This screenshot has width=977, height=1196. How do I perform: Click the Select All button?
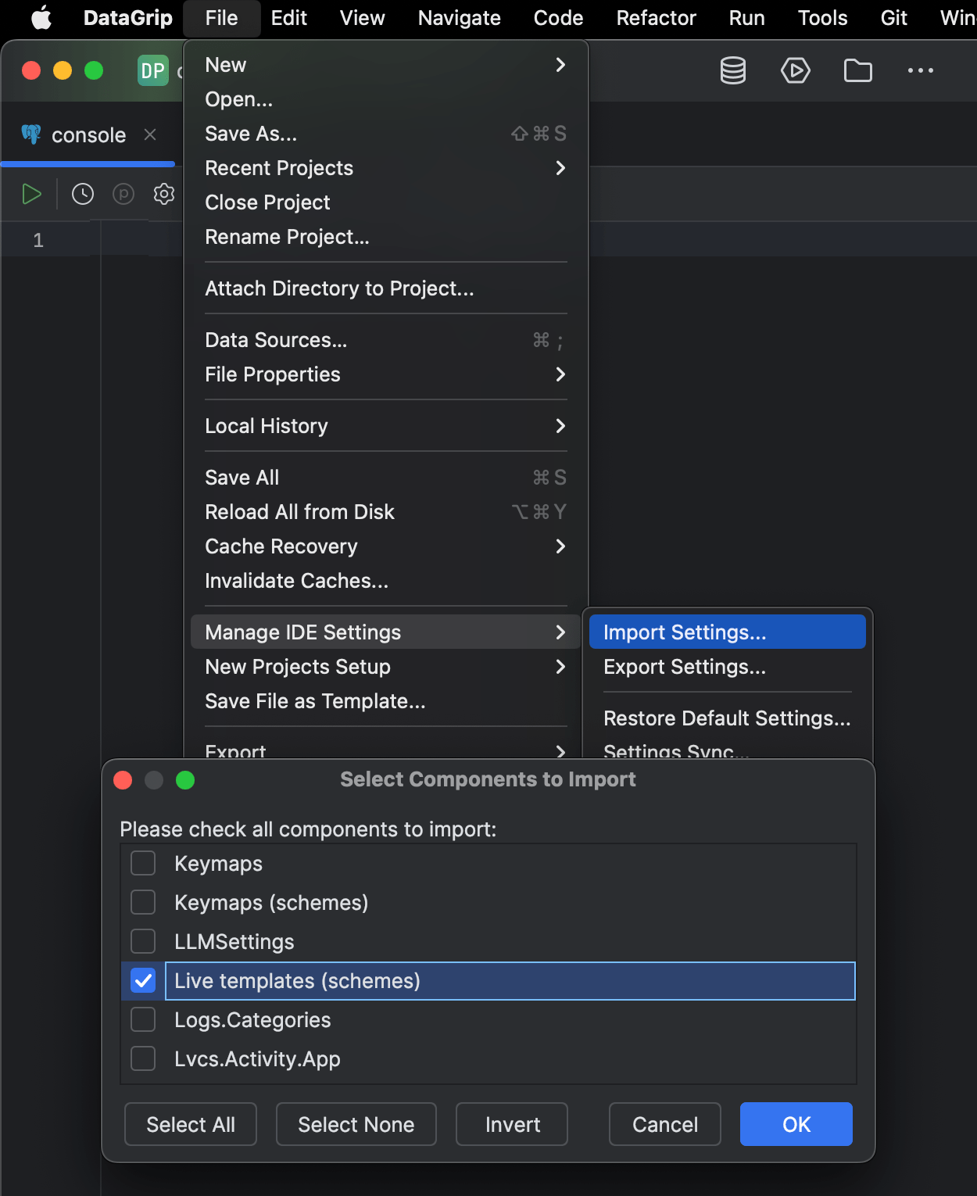coord(191,1124)
